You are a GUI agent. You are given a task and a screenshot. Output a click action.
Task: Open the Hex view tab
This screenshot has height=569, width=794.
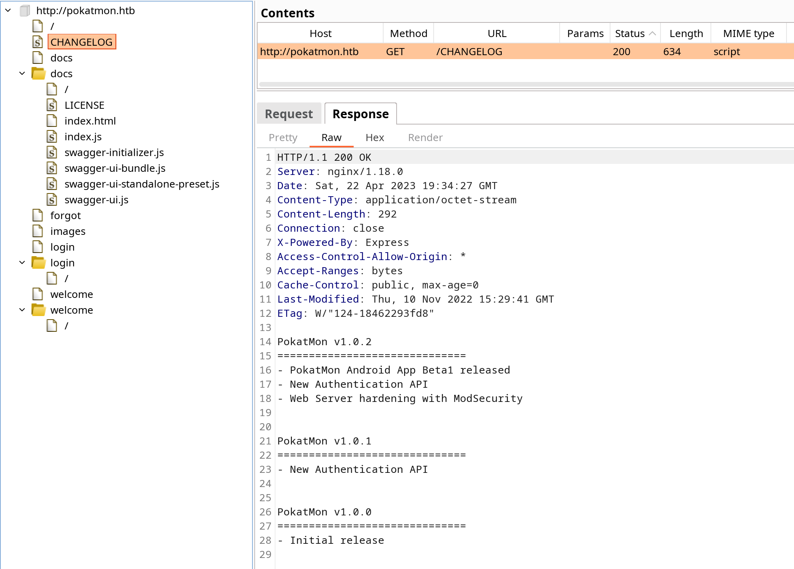pos(375,138)
